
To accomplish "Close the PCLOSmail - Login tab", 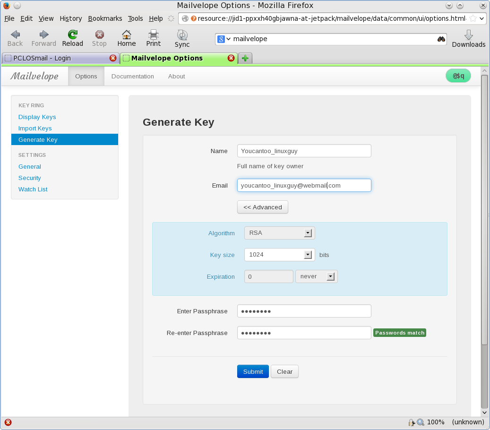I will pos(113,58).
